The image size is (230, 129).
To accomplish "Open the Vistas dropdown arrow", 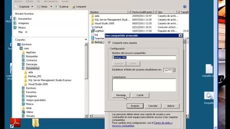I will tap(51, 7).
